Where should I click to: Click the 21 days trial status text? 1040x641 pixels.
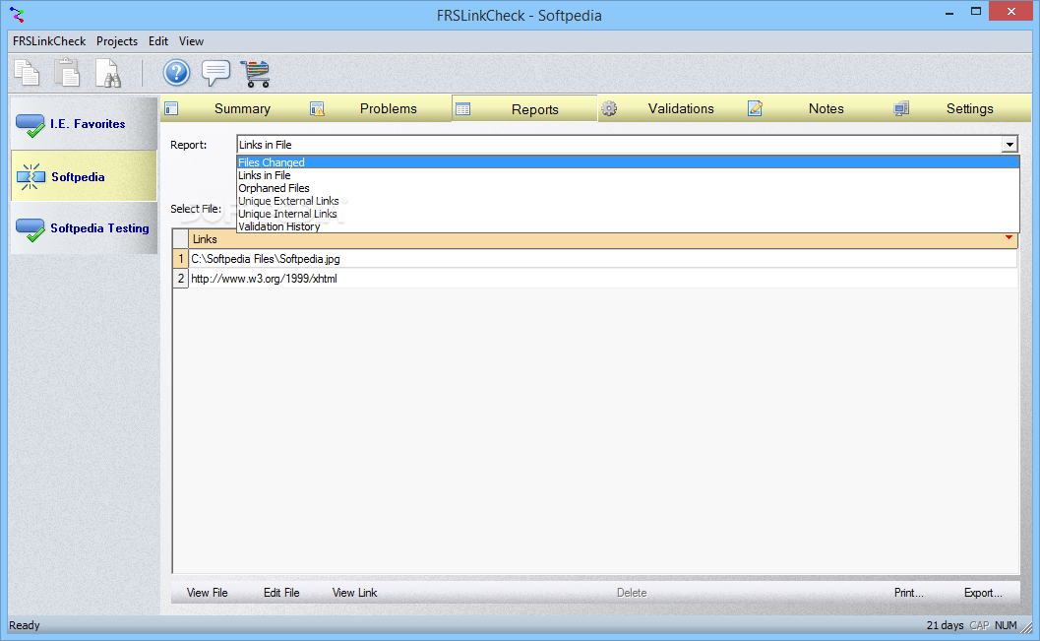coord(945,625)
